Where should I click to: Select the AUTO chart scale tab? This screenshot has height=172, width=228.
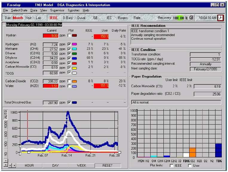[x=6, y=114]
